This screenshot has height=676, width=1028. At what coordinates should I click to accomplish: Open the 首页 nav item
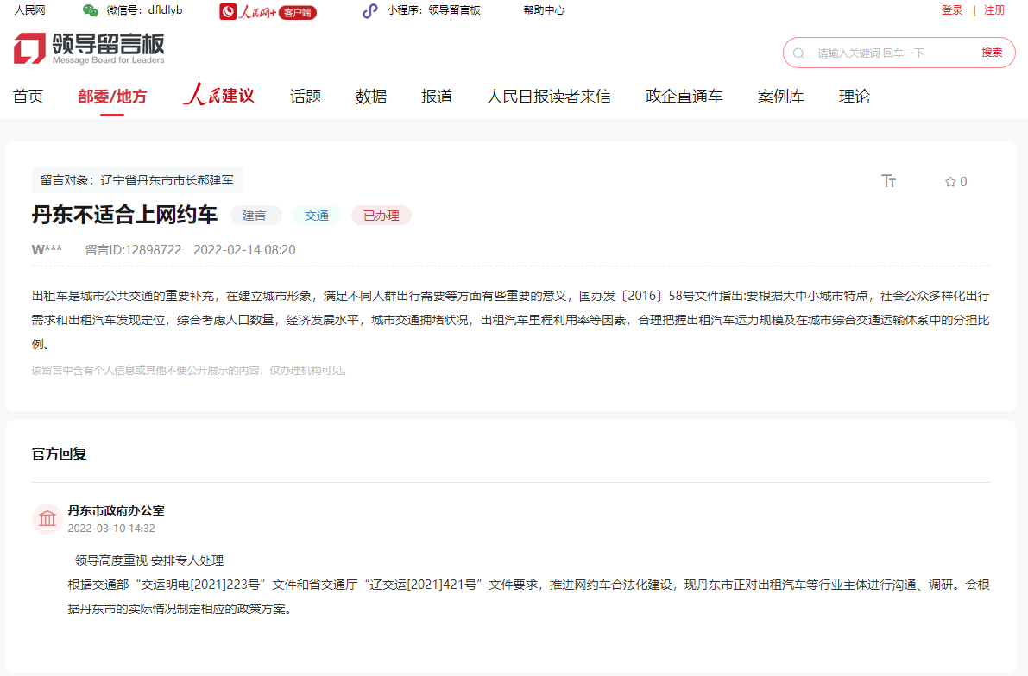28,97
